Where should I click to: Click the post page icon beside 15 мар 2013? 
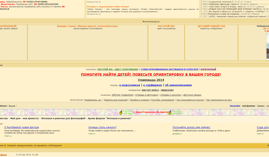coord(17,154)
